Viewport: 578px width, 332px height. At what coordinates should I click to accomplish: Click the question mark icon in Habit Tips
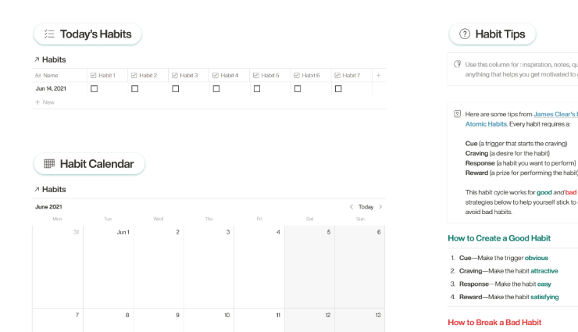[465, 34]
